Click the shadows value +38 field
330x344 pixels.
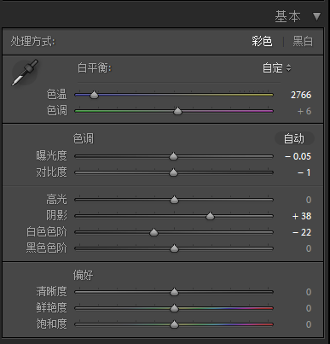[x=302, y=216]
